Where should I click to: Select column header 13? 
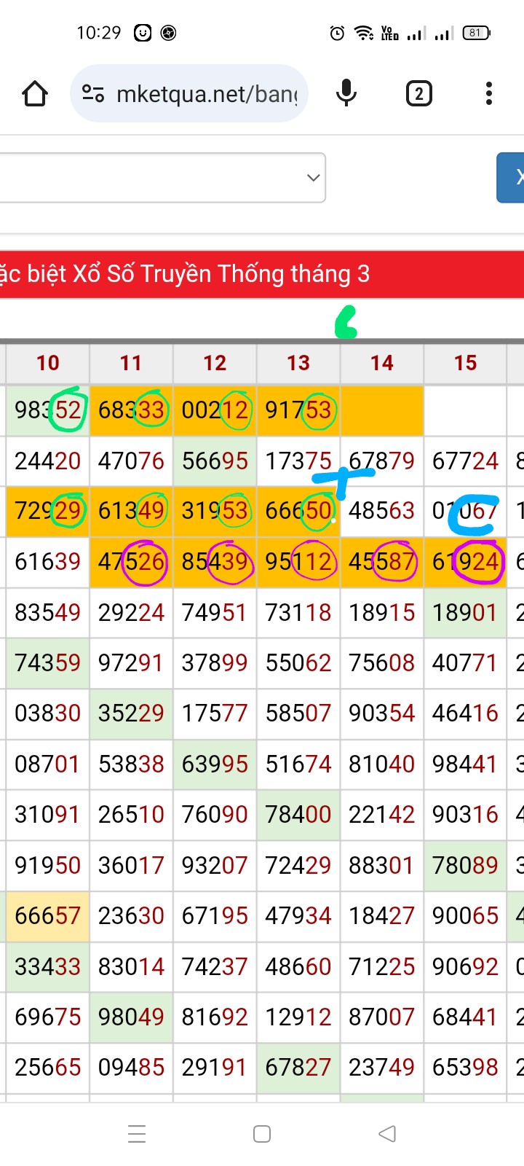click(x=298, y=363)
